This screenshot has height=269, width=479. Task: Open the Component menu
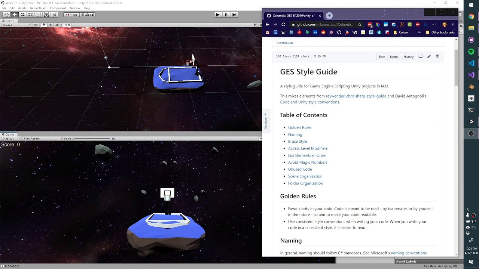(58, 8)
